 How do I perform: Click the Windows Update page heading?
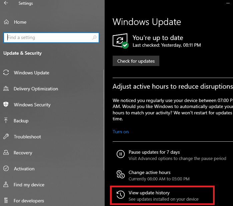(x=147, y=22)
